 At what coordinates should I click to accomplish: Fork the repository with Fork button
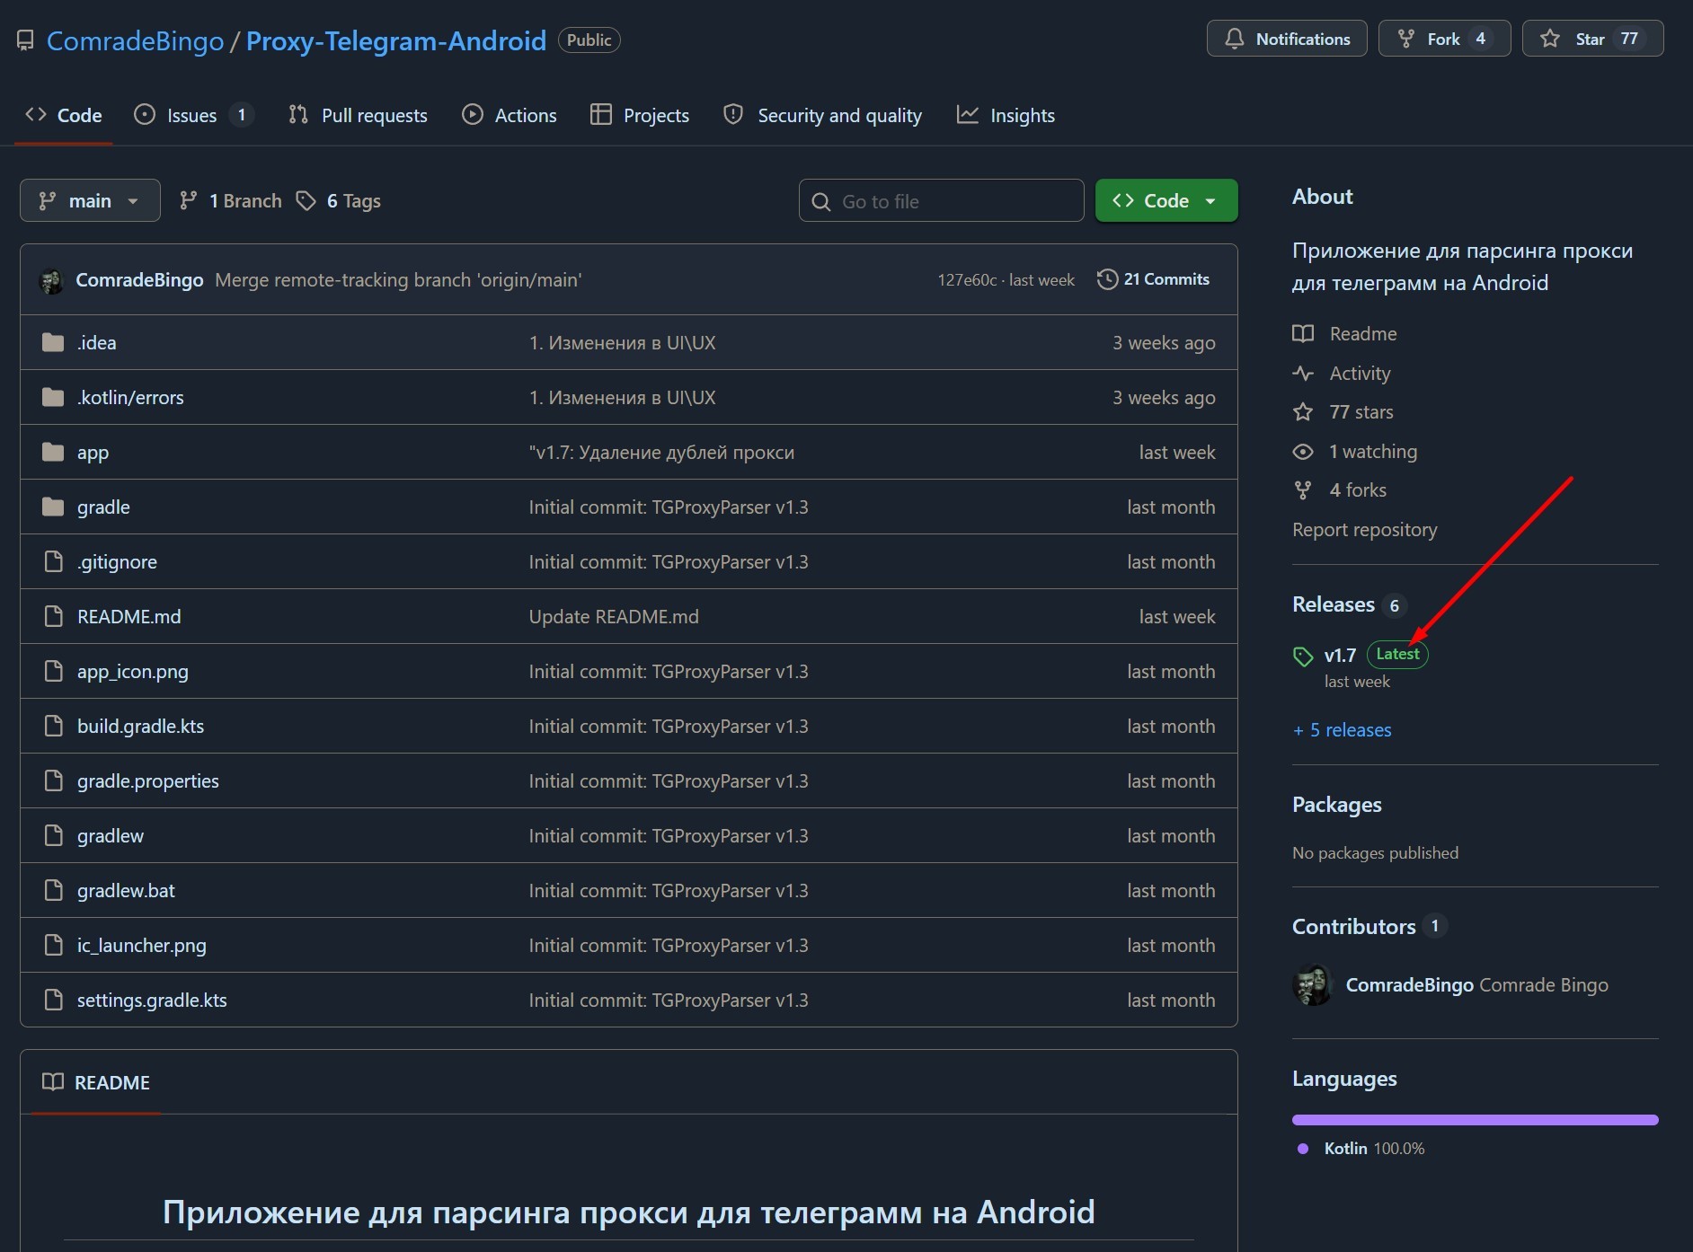(1444, 39)
